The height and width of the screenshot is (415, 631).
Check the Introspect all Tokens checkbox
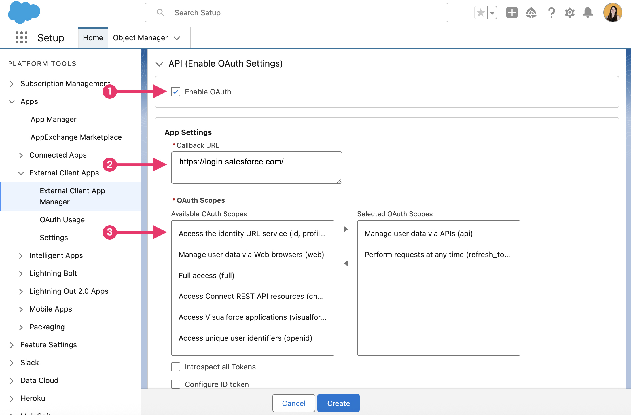175,367
